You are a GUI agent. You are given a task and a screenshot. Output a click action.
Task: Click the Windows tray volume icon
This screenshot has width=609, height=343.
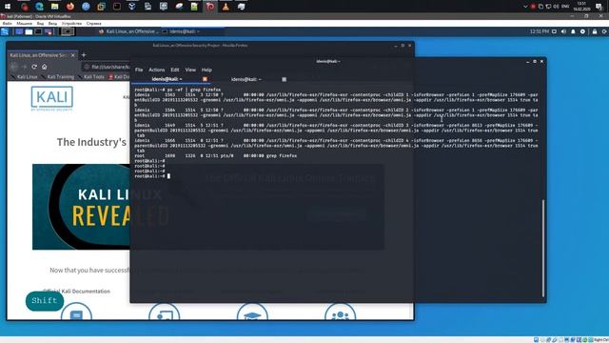tap(556, 7)
